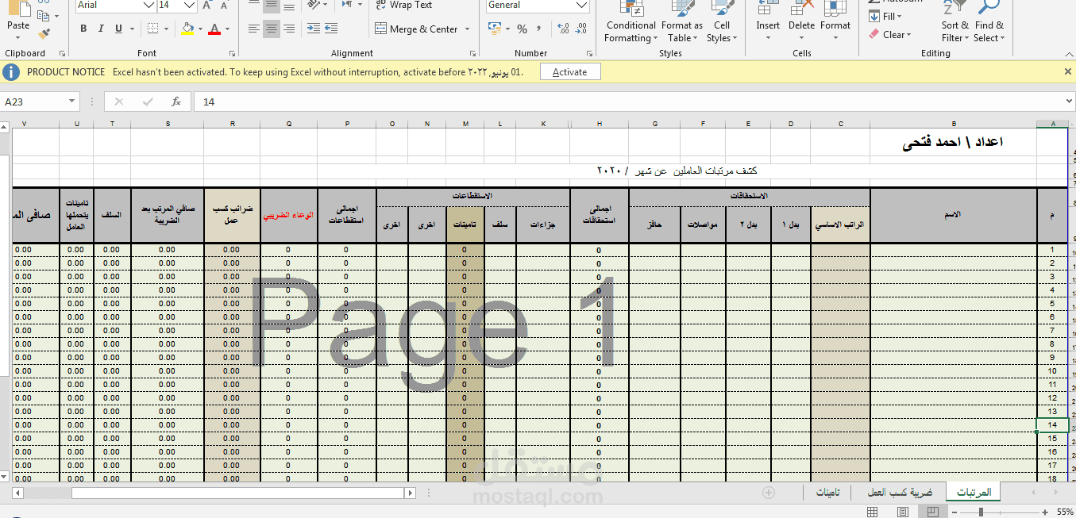Screen dimensions: 1076x518
Task: Click the Name Box showing A23
Action: pyautogui.click(x=40, y=102)
